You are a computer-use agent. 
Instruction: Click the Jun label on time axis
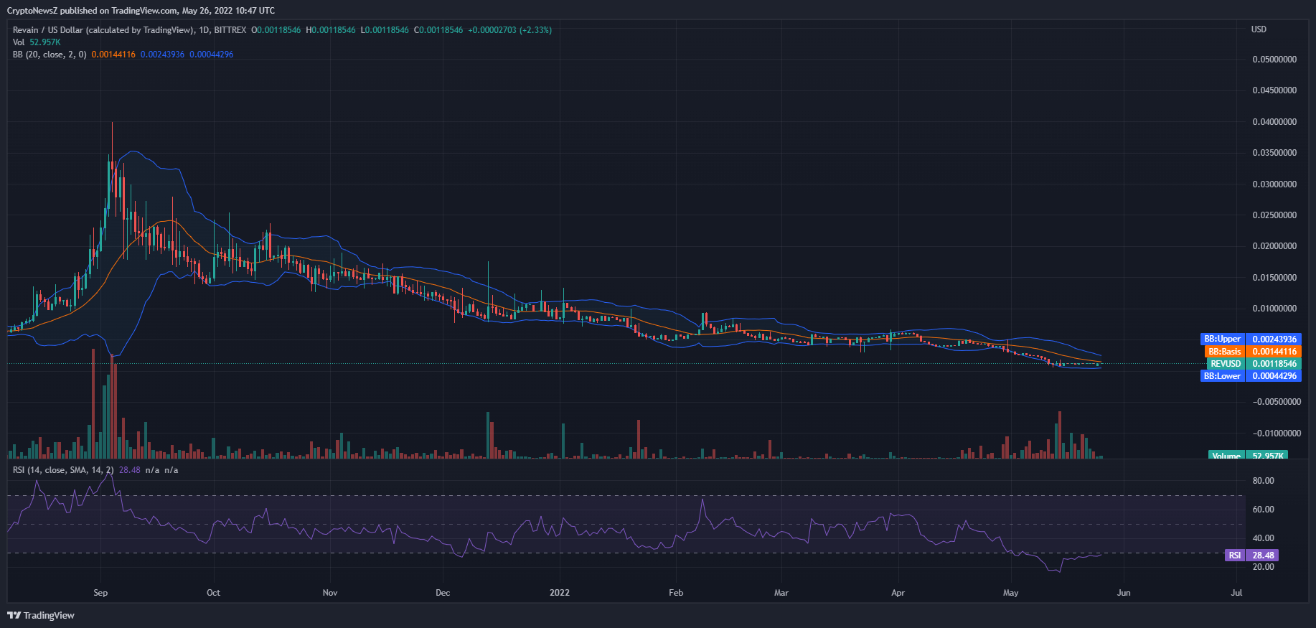point(1124,593)
